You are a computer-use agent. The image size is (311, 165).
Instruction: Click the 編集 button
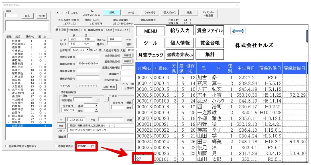tap(189, 13)
